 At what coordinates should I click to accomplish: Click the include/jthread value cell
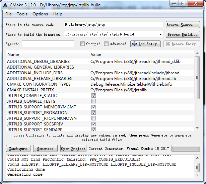135,73
